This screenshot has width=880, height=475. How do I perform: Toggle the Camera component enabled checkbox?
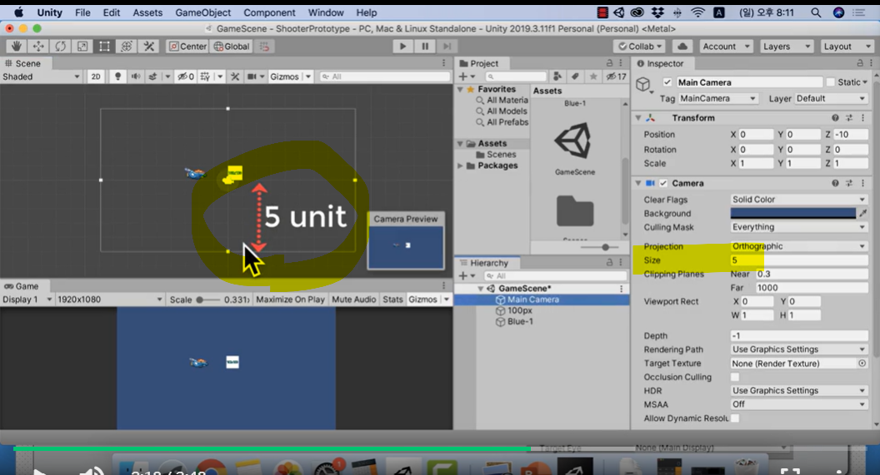663,183
